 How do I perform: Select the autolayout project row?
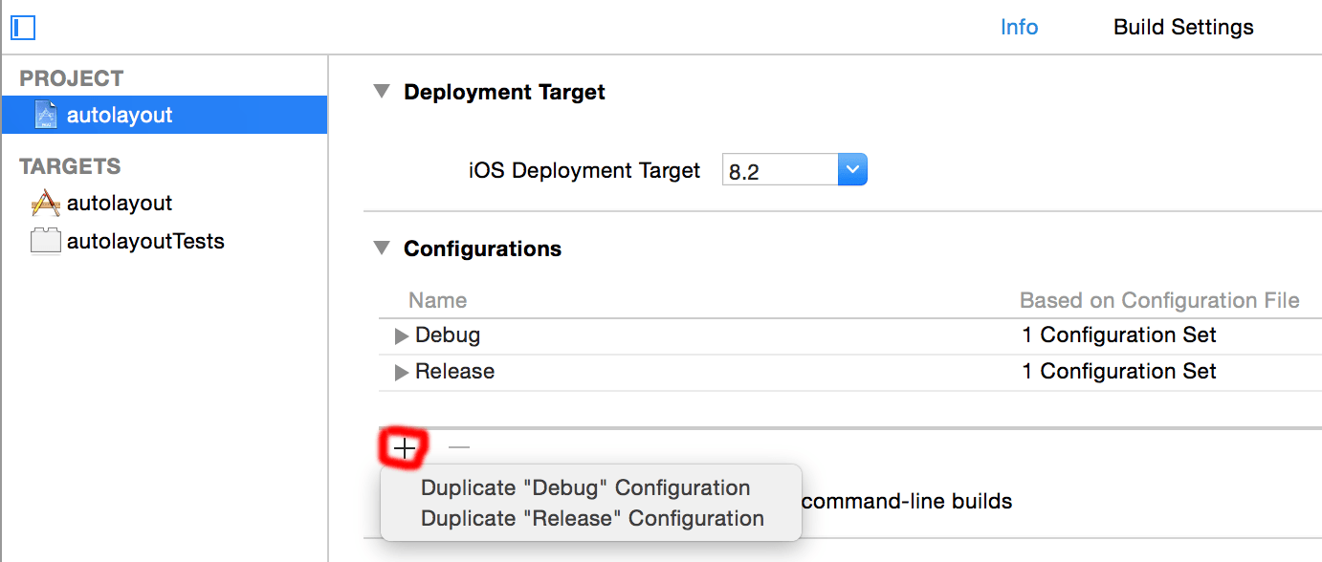[164, 116]
